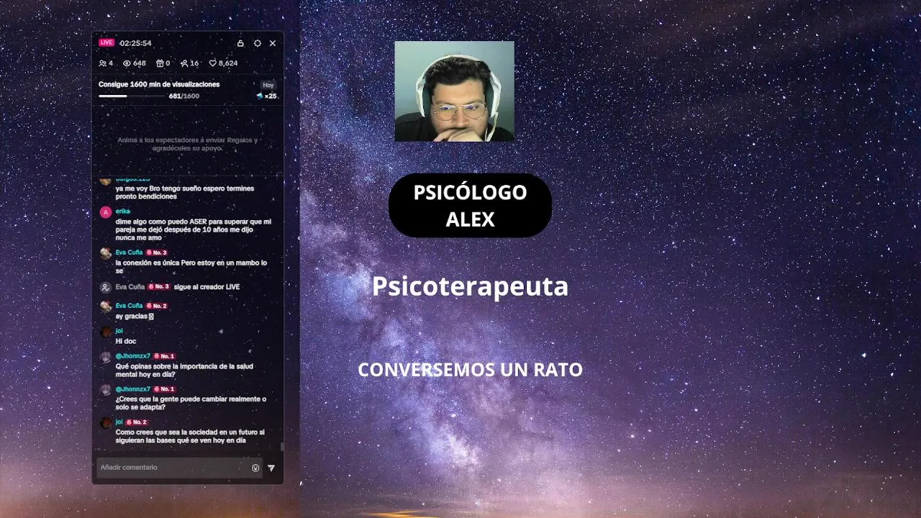921x518 pixels.
Task: Click the follower icon on the sigue al creador notice
Action: [106, 287]
